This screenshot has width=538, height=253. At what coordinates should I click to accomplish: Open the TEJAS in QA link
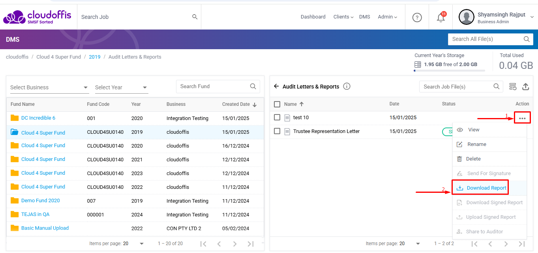pyautogui.click(x=36, y=214)
